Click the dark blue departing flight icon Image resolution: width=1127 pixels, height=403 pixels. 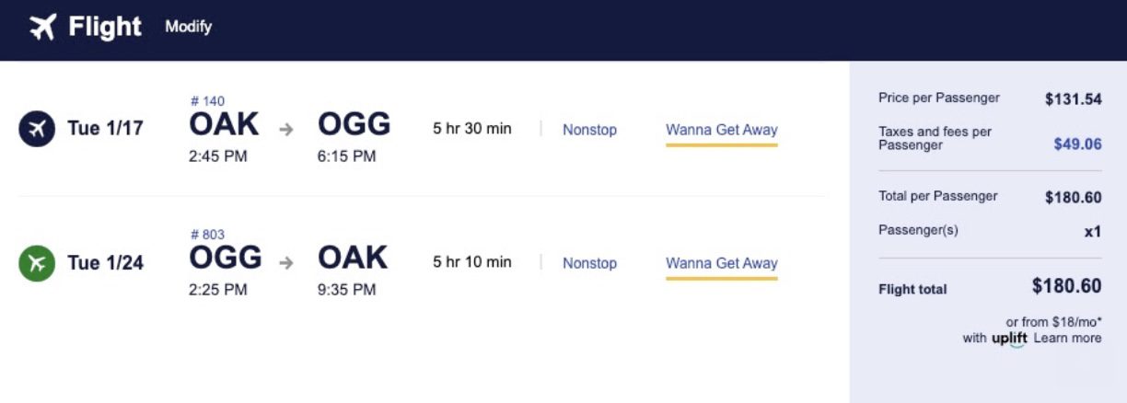37,129
